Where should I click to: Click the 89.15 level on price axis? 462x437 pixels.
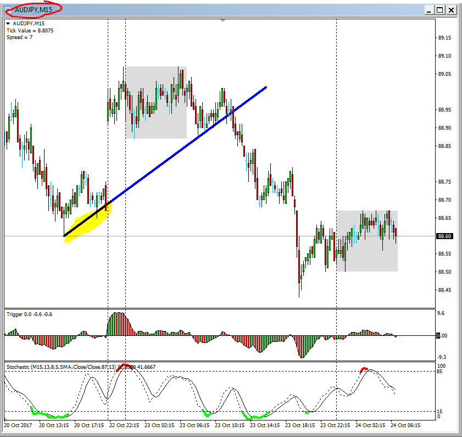tap(444, 38)
